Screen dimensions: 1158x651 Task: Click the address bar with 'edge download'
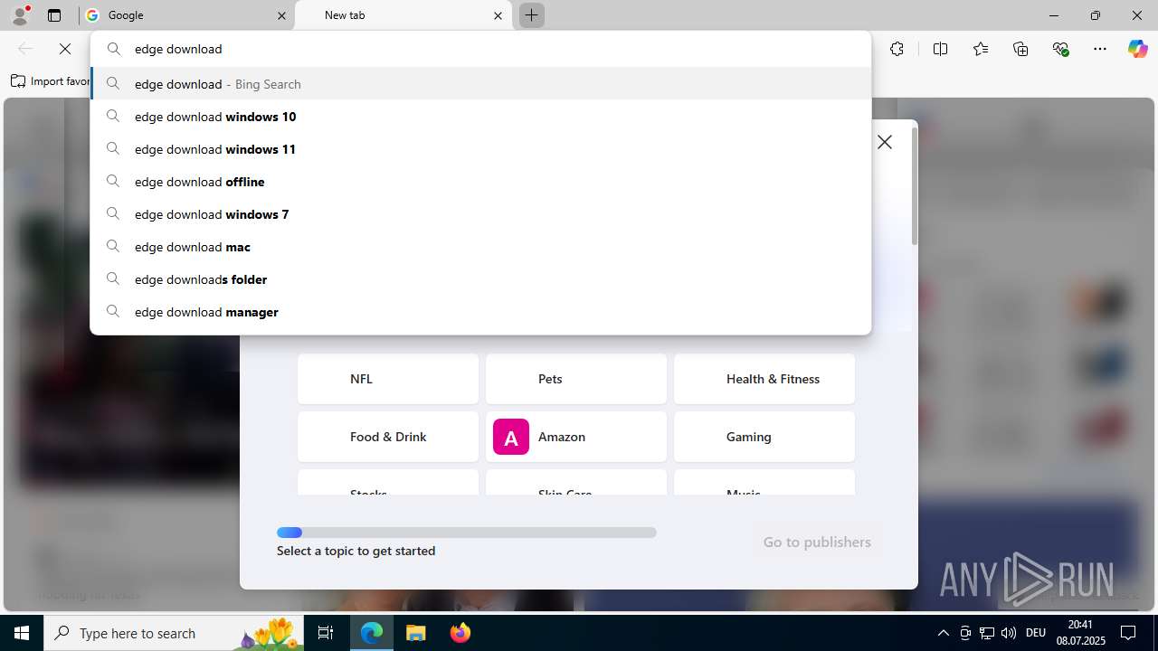(x=480, y=49)
